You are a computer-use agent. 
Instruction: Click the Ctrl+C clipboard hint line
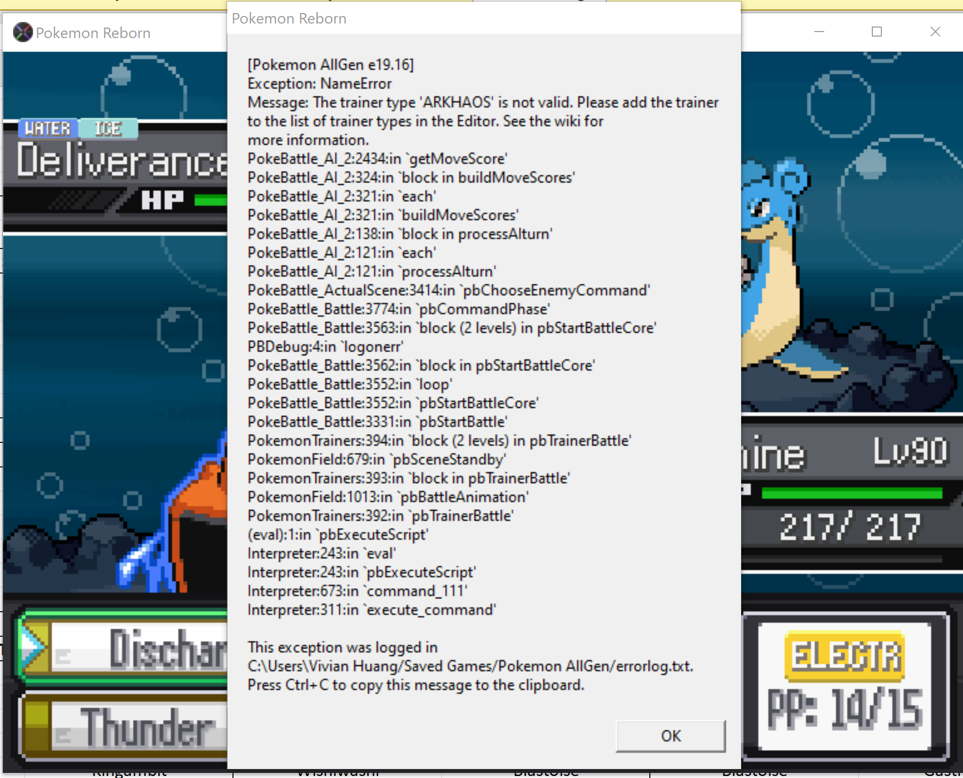click(x=416, y=685)
